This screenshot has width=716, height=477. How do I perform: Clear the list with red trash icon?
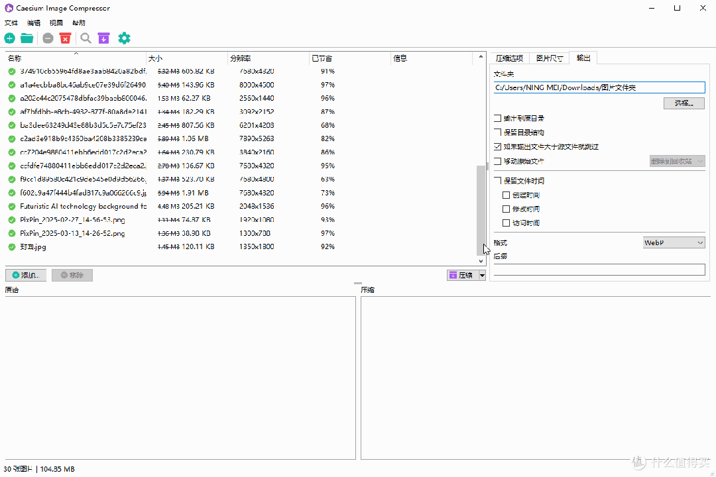pos(65,38)
